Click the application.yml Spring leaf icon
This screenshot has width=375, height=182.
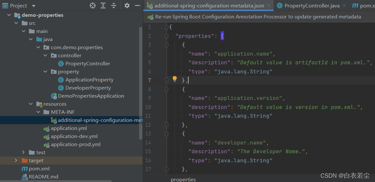pos(47,129)
